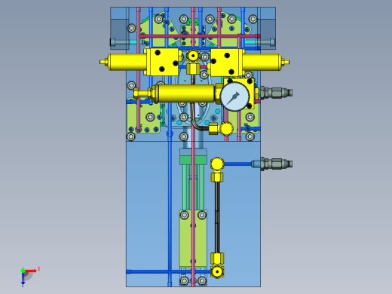The width and height of the screenshot is (392, 294).
Task: Select the right yellow valve block
Action: (227, 63)
